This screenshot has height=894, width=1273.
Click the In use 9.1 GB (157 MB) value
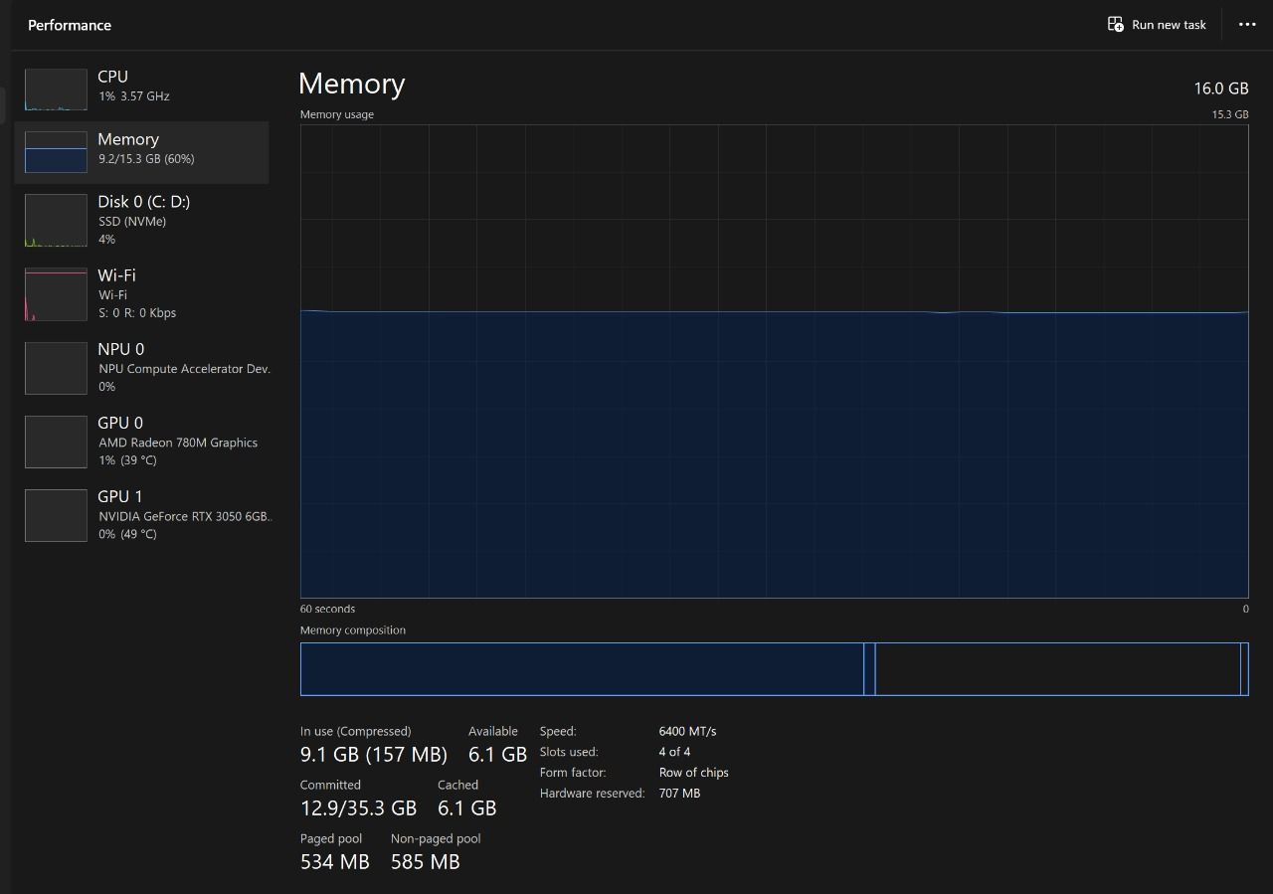pos(374,755)
